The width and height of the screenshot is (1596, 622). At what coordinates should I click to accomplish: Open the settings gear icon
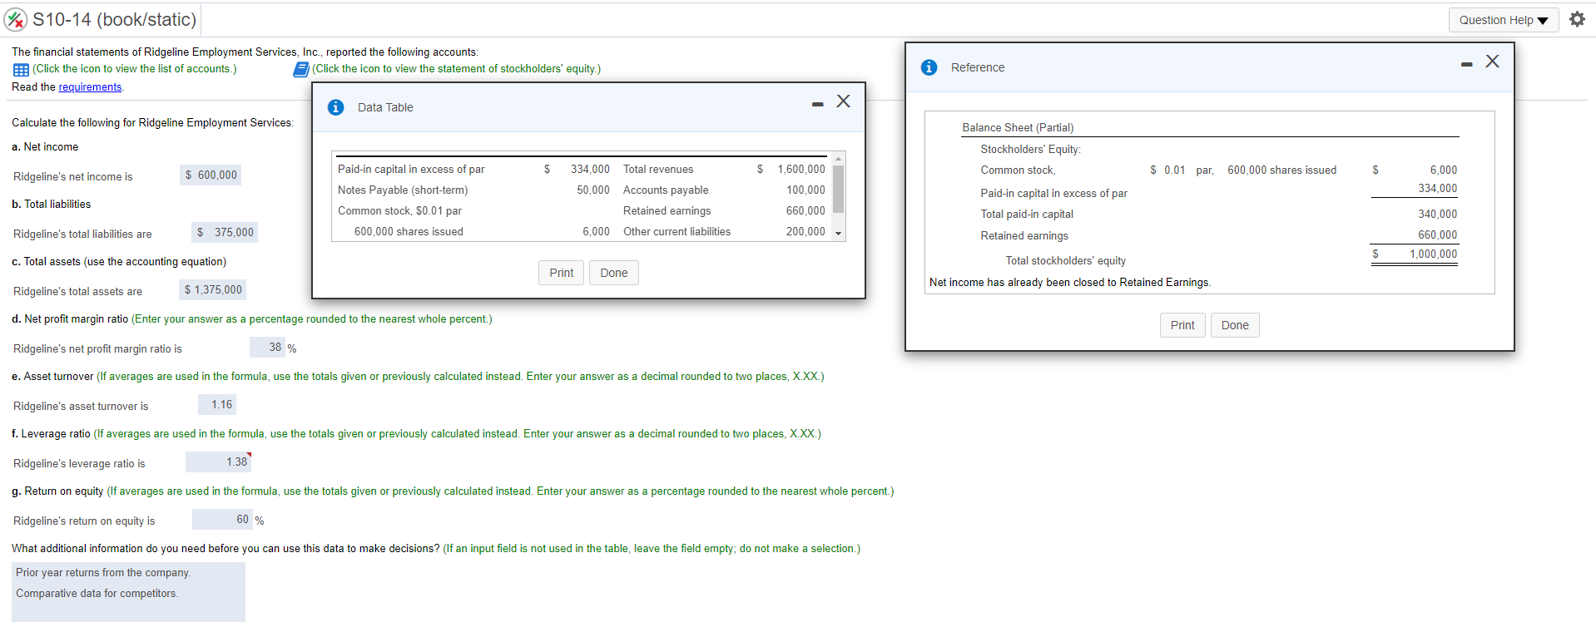click(x=1577, y=19)
